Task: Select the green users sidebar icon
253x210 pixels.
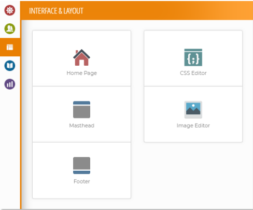Action: click(10, 28)
